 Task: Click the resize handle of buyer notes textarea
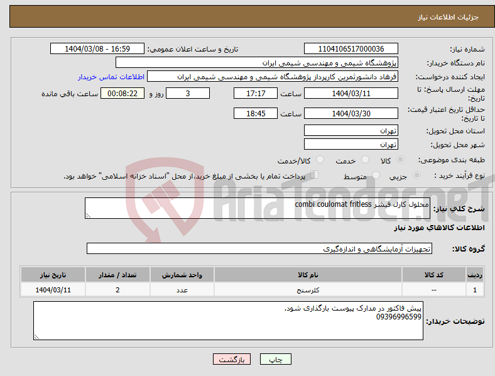click(x=36, y=337)
